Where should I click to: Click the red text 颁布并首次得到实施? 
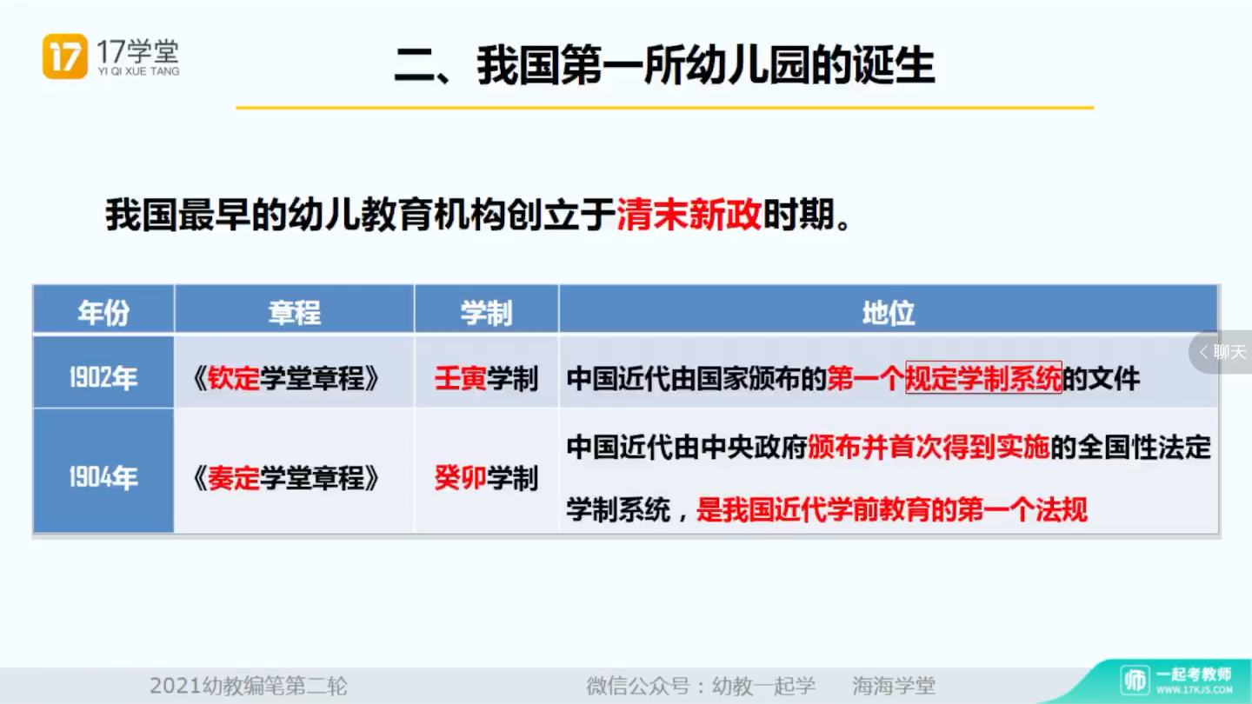(x=929, y=448)
